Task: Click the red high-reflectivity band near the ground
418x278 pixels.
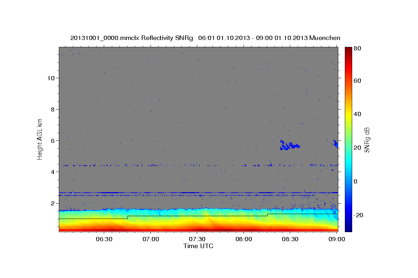Action: [199, 229]
